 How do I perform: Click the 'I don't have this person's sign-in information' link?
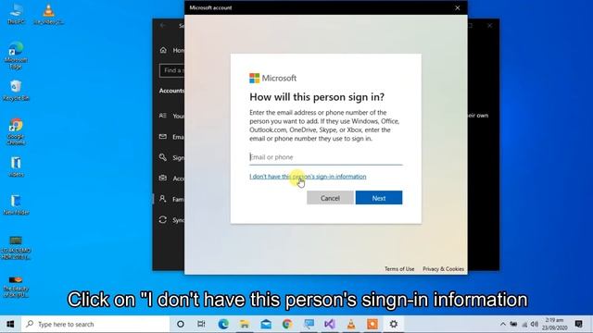[x=308, y=177]
